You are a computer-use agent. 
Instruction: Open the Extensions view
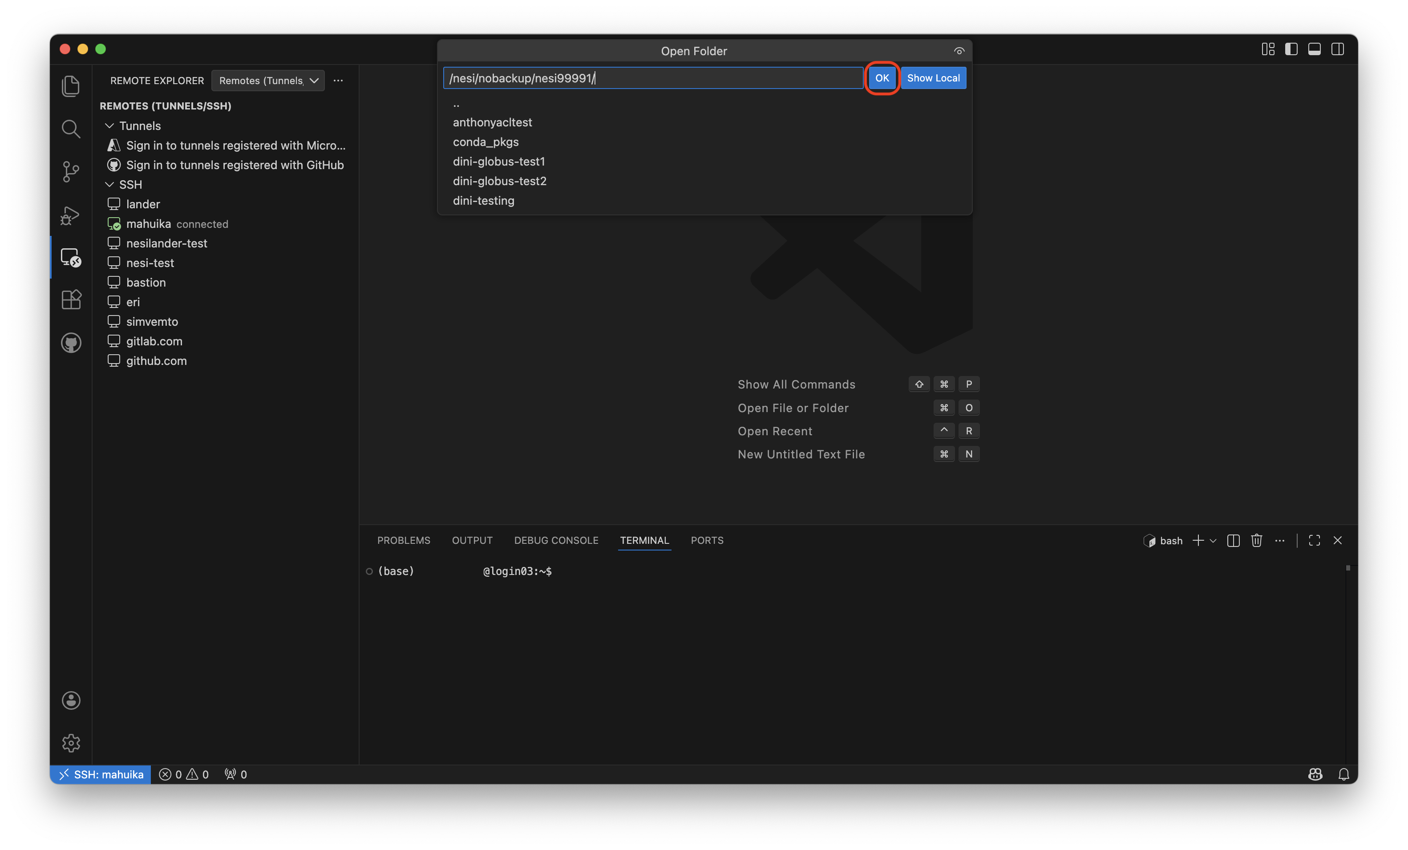tap(71, 300)
